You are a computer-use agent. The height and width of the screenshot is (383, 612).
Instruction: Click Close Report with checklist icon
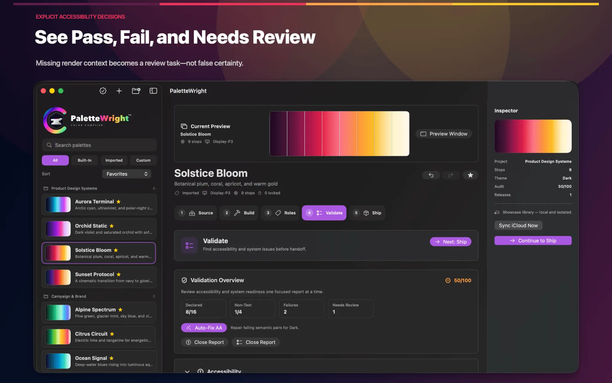[x=256, y=342]
